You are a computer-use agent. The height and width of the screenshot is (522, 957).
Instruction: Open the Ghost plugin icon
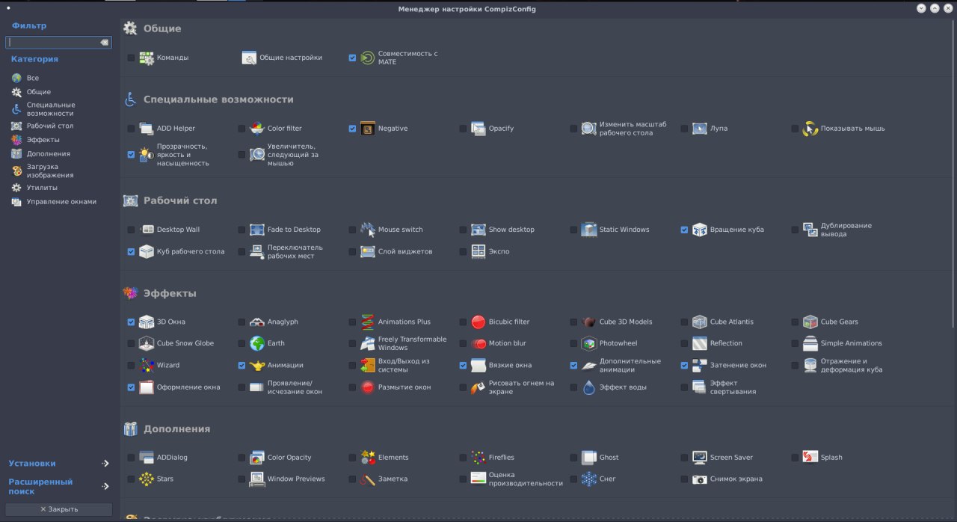[588, 457]
